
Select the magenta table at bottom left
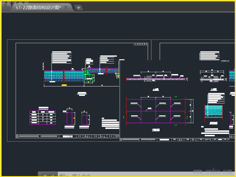(x=42, y=117)
